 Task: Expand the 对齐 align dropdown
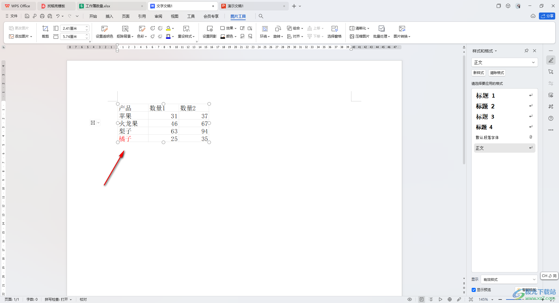tap(295, 36)
